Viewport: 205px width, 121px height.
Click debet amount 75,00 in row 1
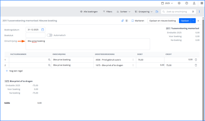[x=150, y=60]
